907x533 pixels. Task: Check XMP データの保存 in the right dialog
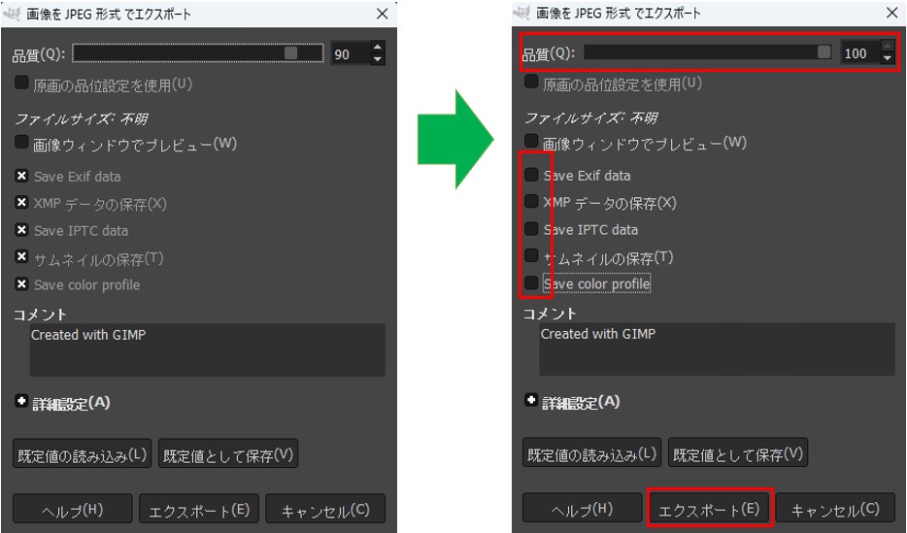pos(531,201)
